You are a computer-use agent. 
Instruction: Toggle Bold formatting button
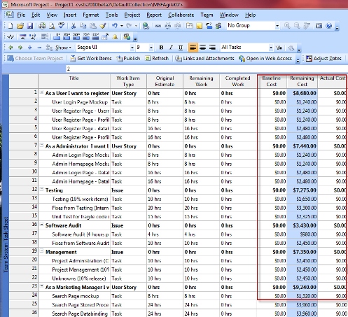pos(161,48)
